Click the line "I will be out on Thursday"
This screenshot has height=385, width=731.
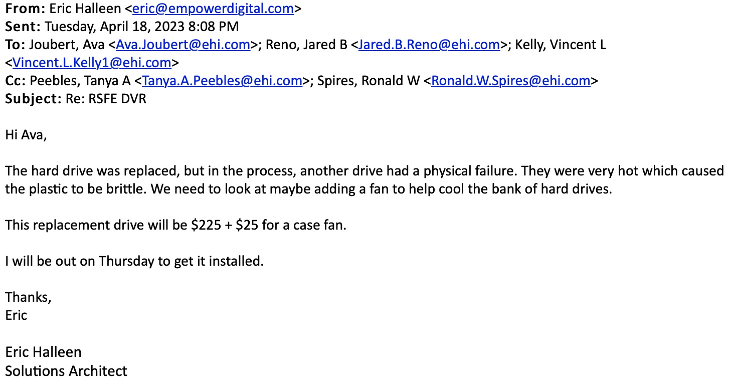point(134,261)
